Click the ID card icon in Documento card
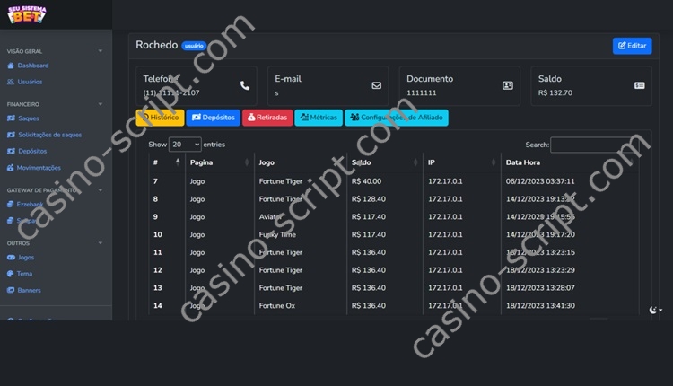 point(508,85)
